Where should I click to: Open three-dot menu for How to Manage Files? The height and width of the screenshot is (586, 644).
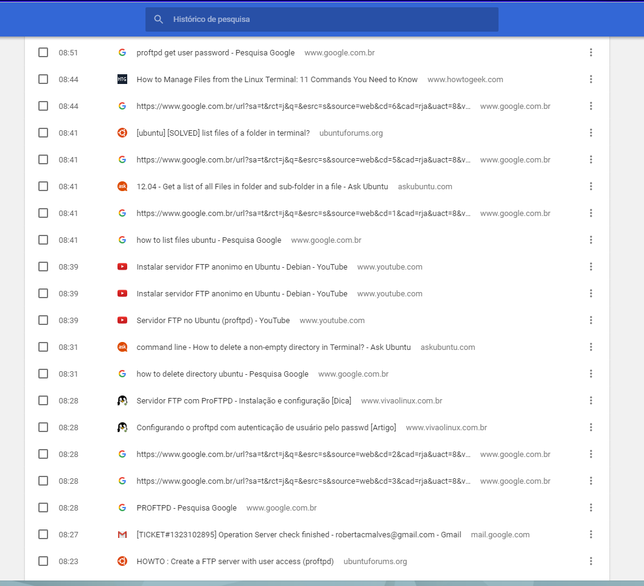(590, 79)
